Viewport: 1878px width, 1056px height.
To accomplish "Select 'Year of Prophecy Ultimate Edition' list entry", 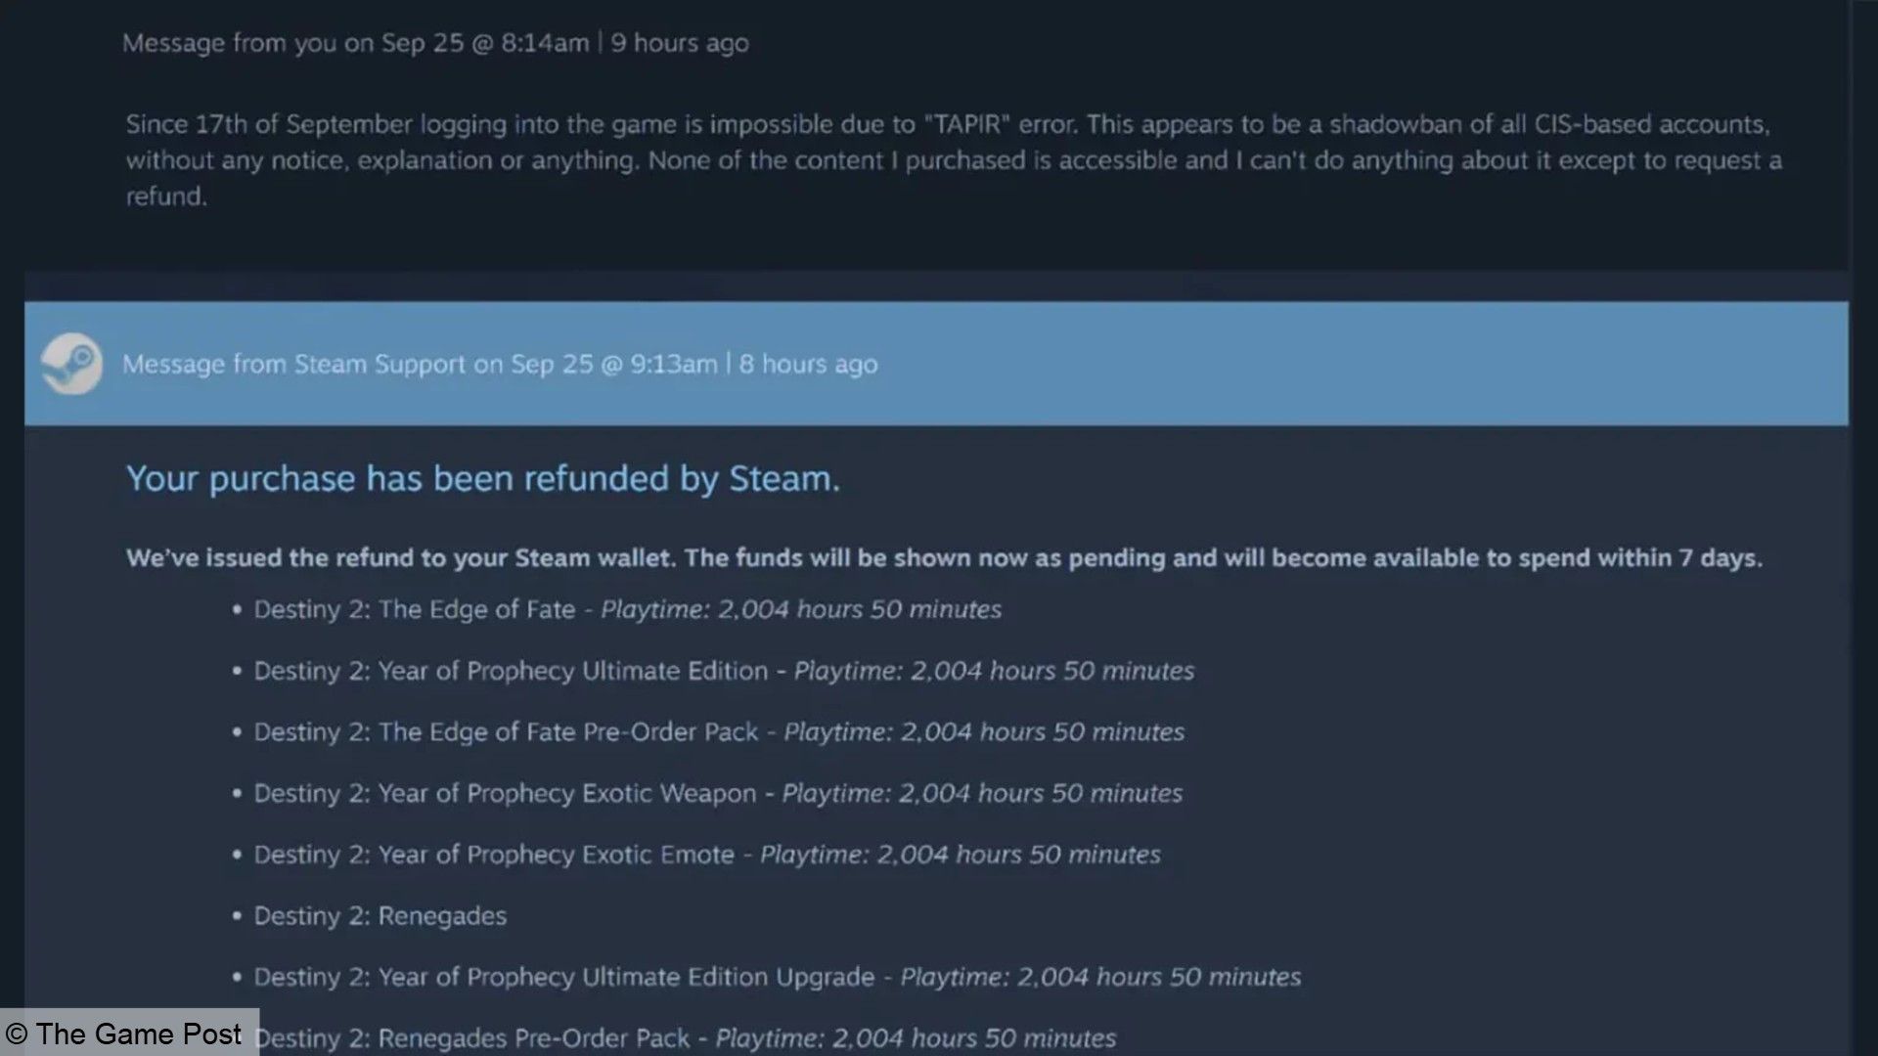I will click(510, 671).
